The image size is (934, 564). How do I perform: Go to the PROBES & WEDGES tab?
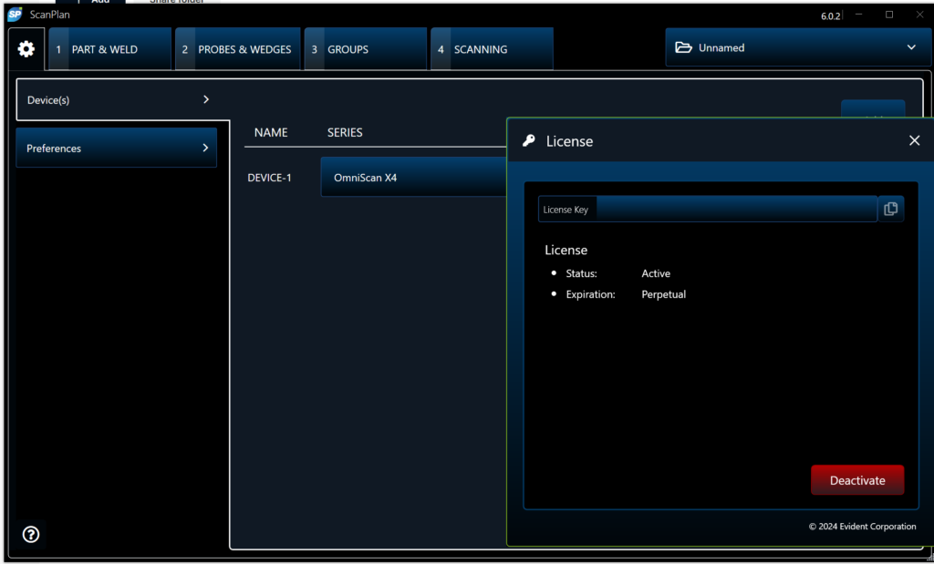point(237,49)
